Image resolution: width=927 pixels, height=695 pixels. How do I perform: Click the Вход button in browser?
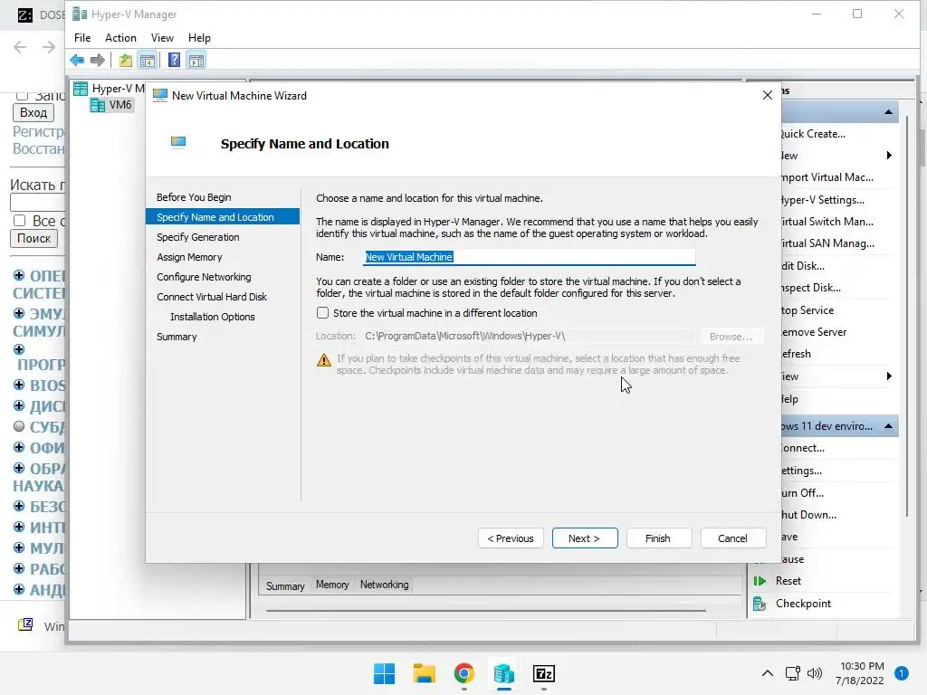(33, 113)
